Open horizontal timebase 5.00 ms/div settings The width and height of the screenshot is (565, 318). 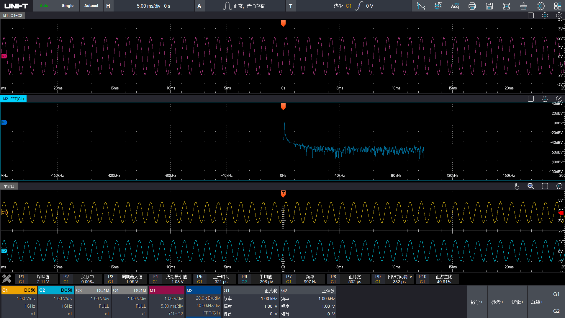click(153, 6)
